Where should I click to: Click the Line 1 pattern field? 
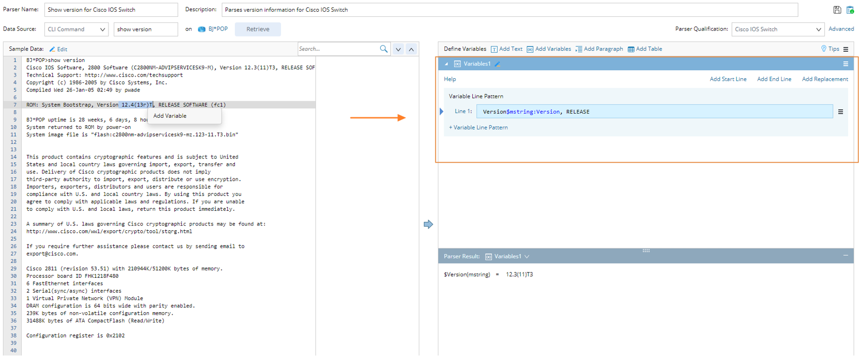point(655,111)
